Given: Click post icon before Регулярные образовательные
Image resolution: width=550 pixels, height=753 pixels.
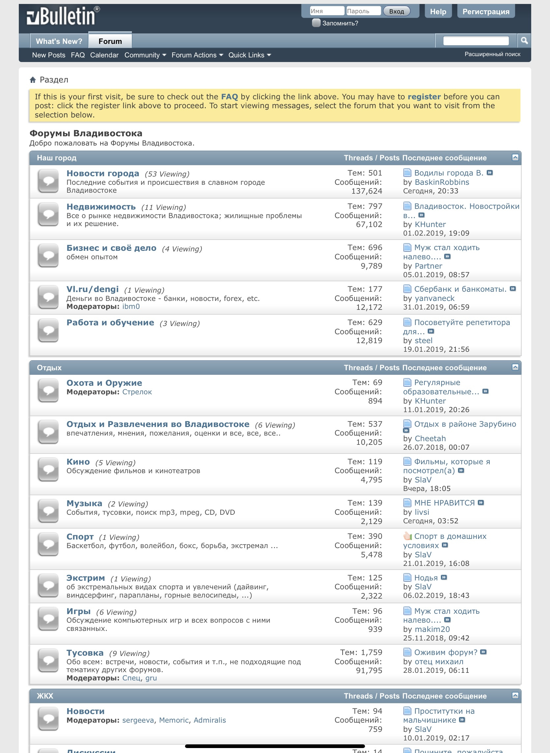Looking at the screenshot, I should point(407,382).
